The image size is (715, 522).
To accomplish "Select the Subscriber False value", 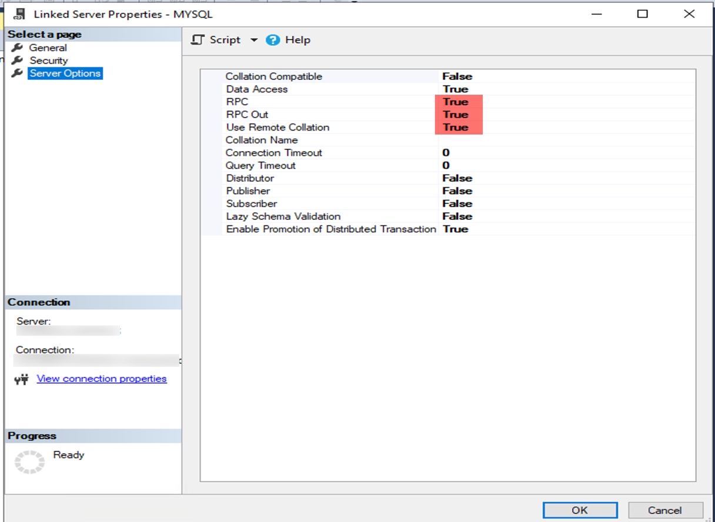I will tap(457, 204).
